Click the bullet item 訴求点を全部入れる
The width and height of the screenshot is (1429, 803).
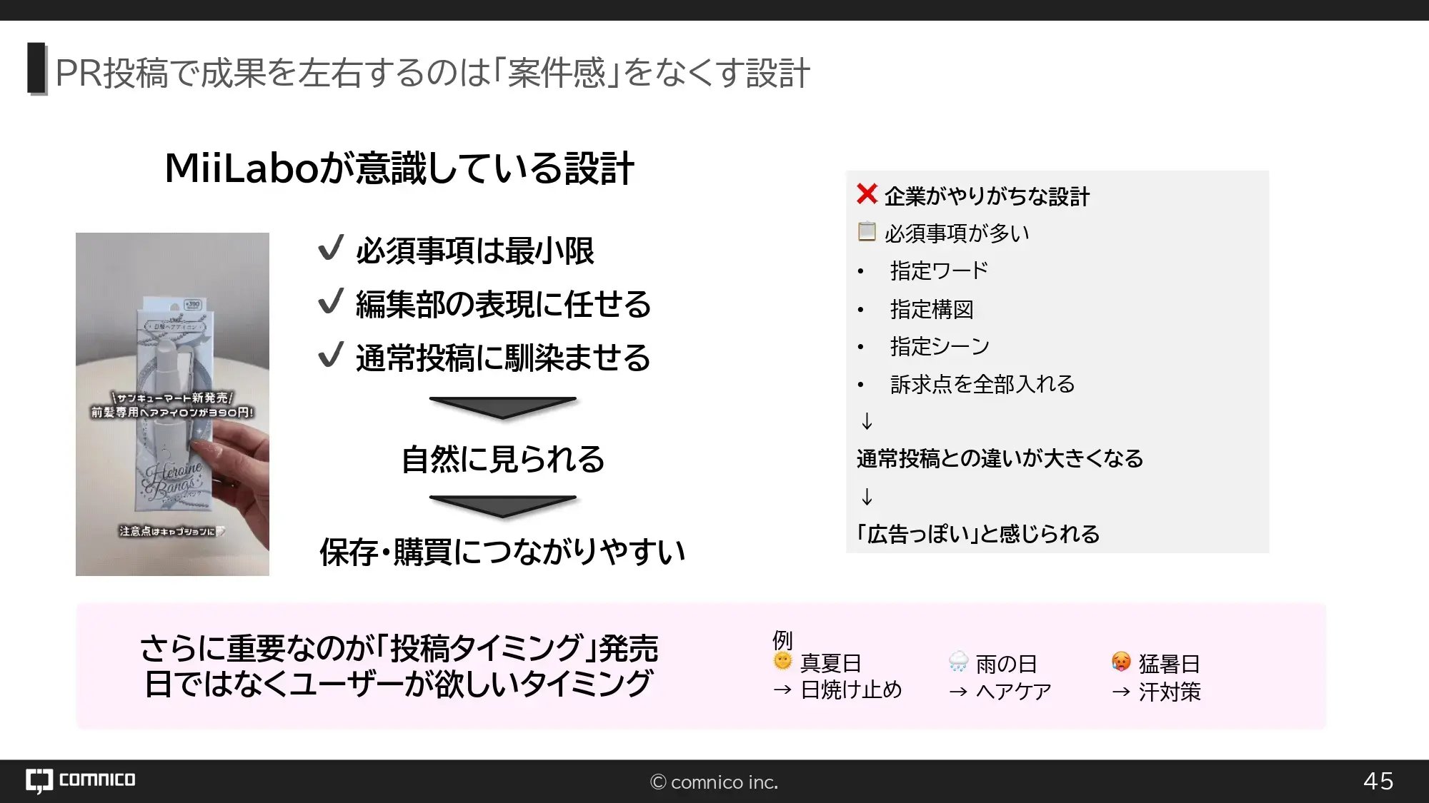point(982,384)
